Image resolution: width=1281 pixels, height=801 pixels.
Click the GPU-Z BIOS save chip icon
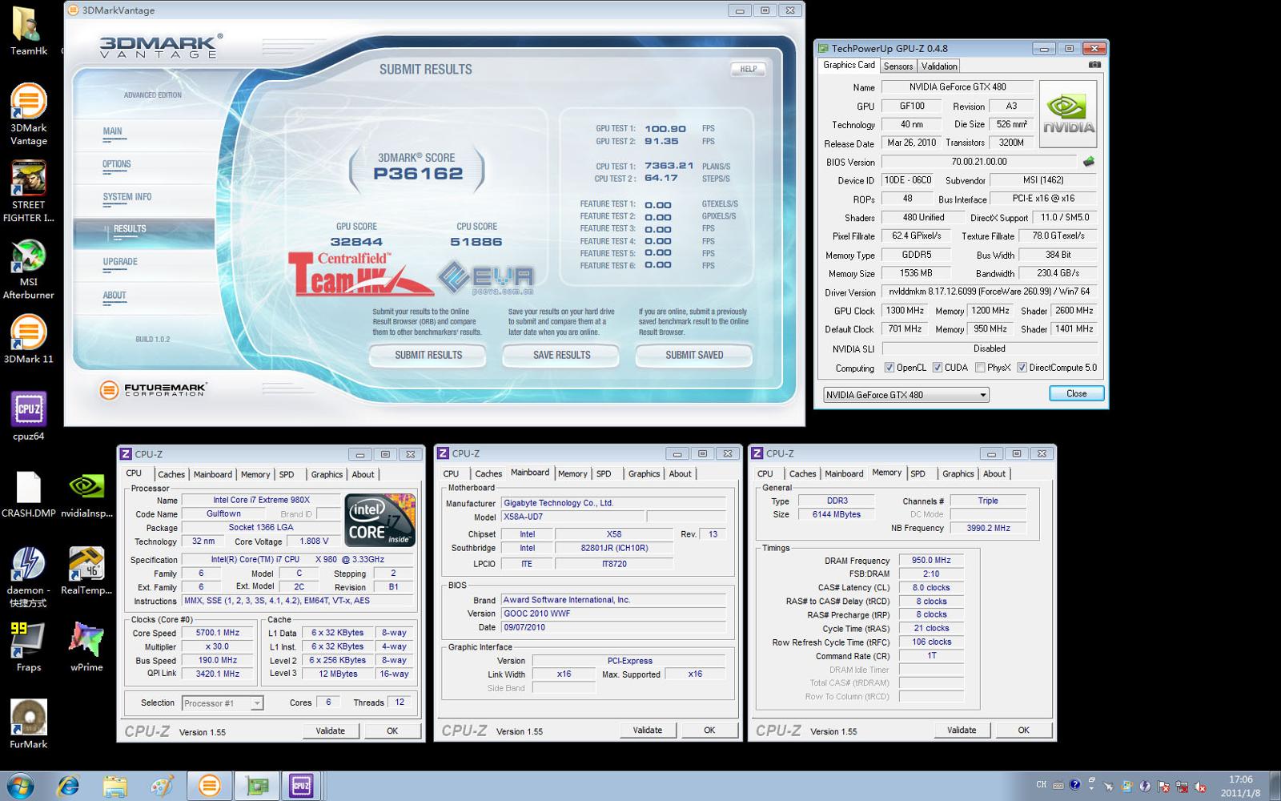pos(1088,162)
